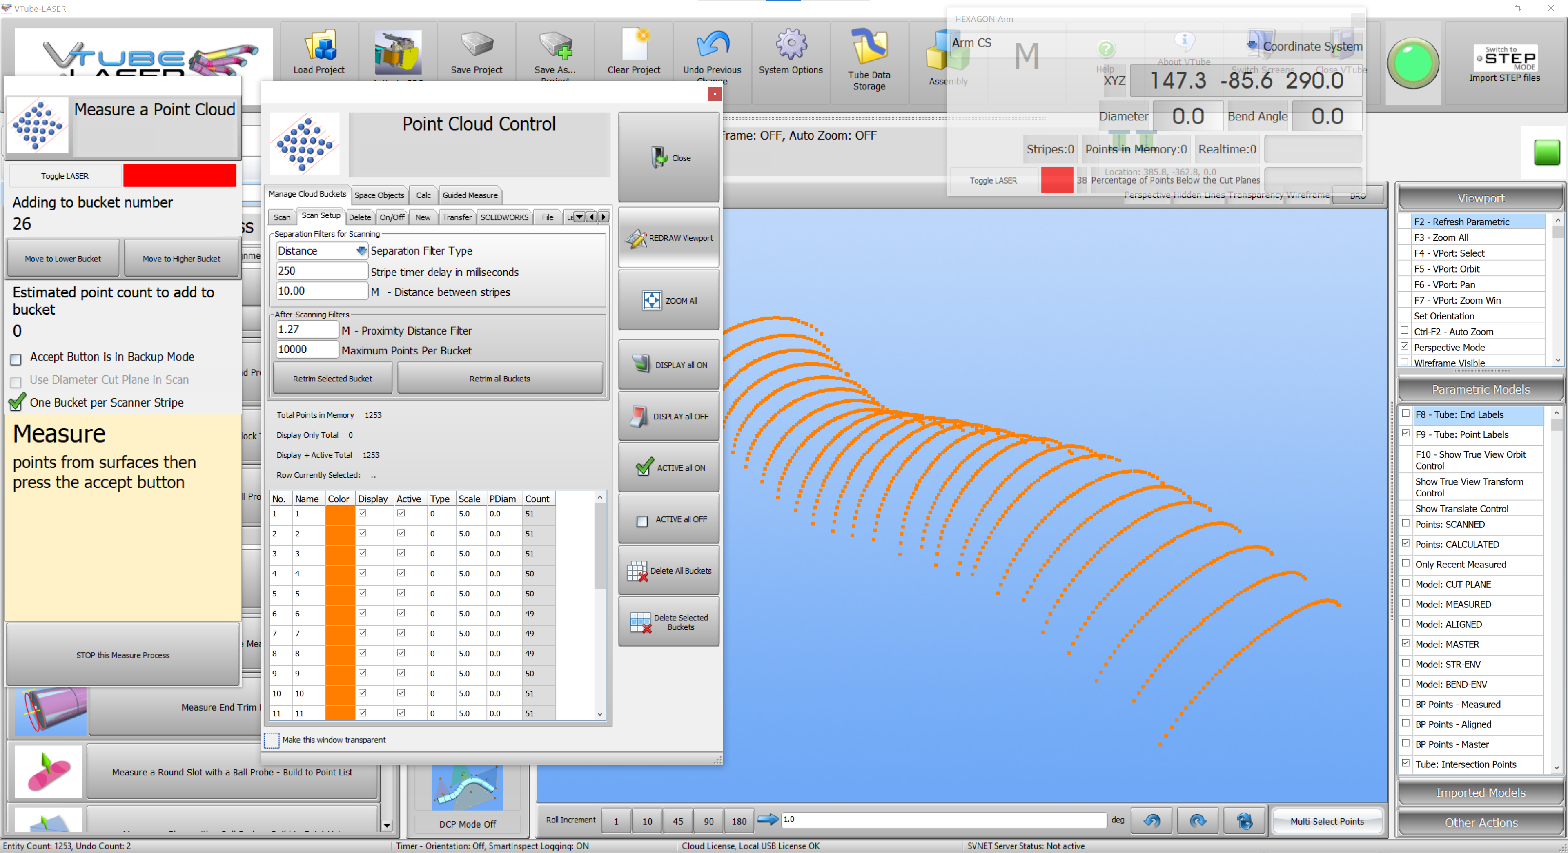Switch to Space Objects tab
The width and height of the screenshot is (1568, 853).
379,195
